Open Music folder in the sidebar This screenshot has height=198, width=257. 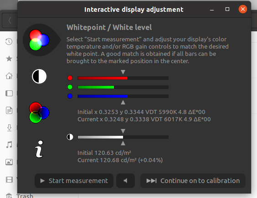coord(9,145)
